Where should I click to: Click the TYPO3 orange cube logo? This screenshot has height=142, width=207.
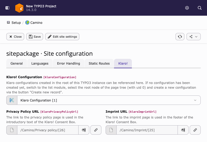[x=19, y=8]
